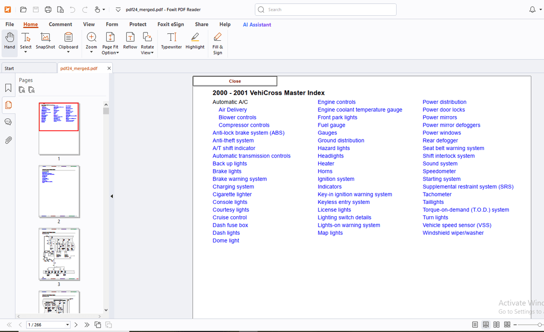
Task: Select the SnapShot tool
Action: [45, 41]
